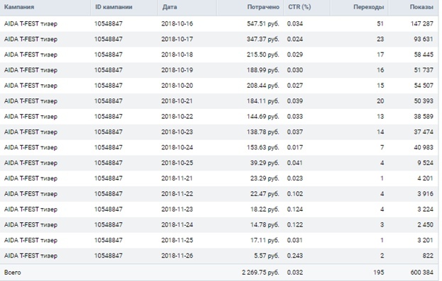Viewport: 442px width, 281px height.
Task: Sort table by Дата header
Action: (x=170, y=7)
